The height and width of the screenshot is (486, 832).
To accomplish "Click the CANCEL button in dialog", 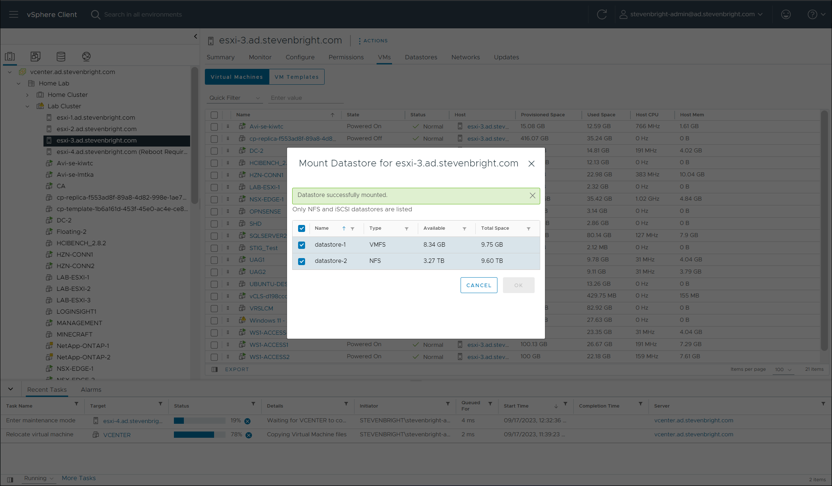I will pos(479,285).
